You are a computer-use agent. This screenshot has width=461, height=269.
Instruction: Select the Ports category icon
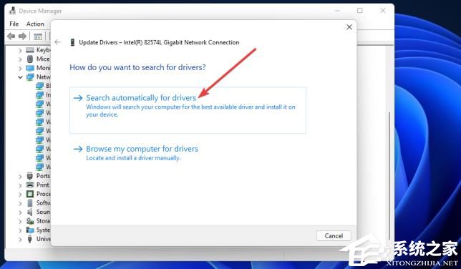pos(29,176)
